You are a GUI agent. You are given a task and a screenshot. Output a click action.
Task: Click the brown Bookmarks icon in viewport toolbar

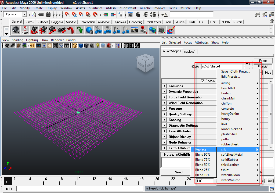19,46
